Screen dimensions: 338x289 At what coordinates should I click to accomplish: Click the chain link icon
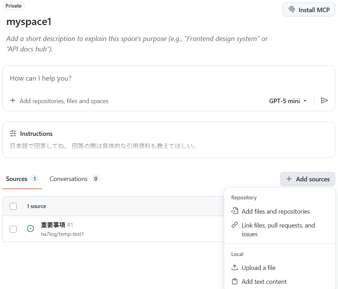pos(235,225)
